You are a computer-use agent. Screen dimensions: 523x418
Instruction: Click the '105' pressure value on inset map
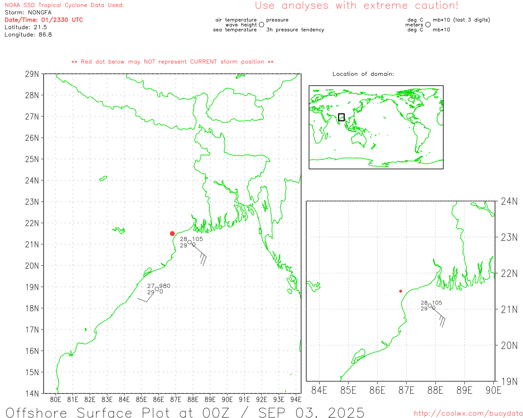coord(437,303)
